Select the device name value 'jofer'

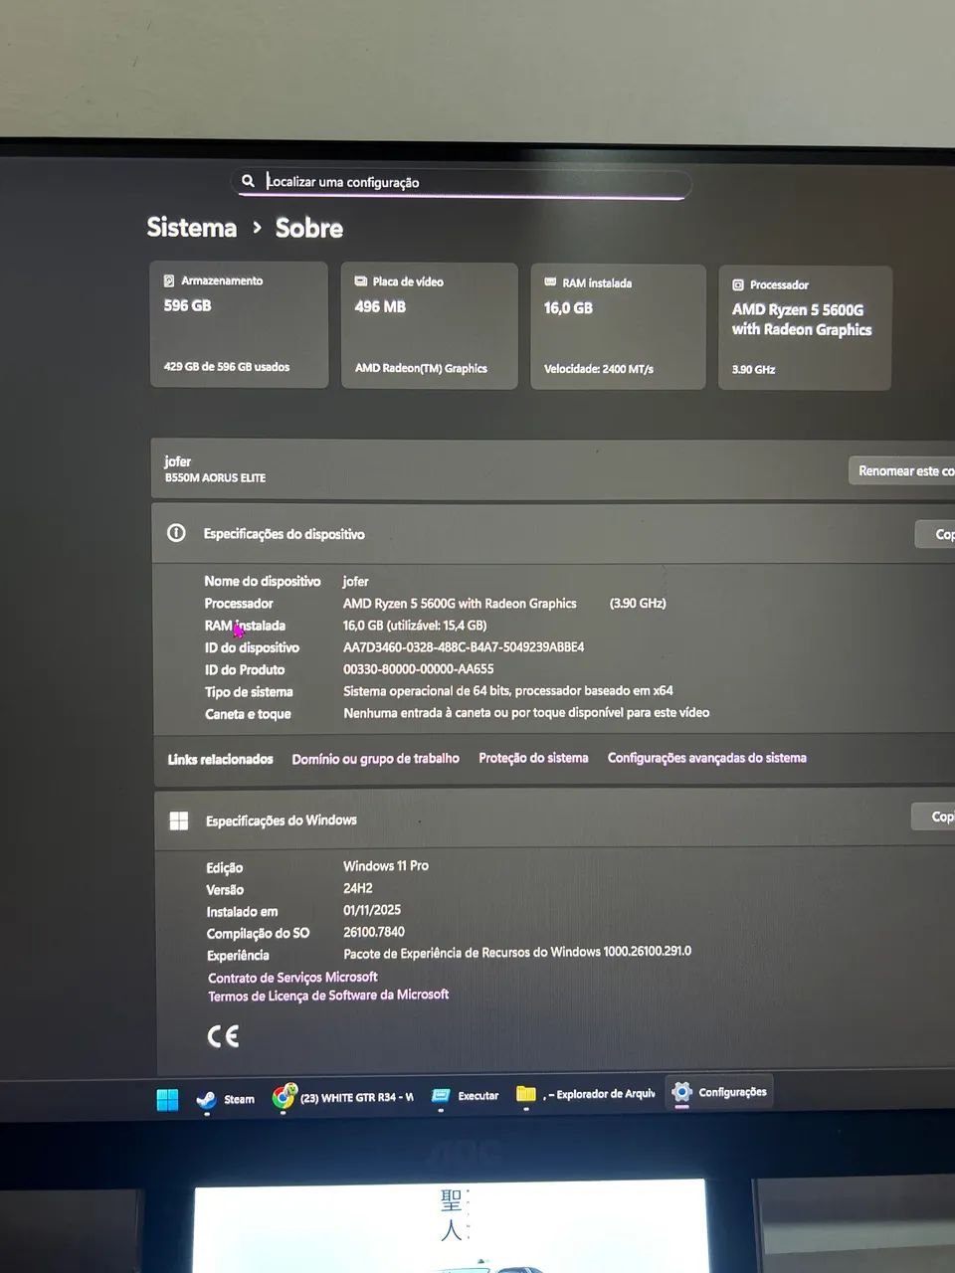point(355,581)
